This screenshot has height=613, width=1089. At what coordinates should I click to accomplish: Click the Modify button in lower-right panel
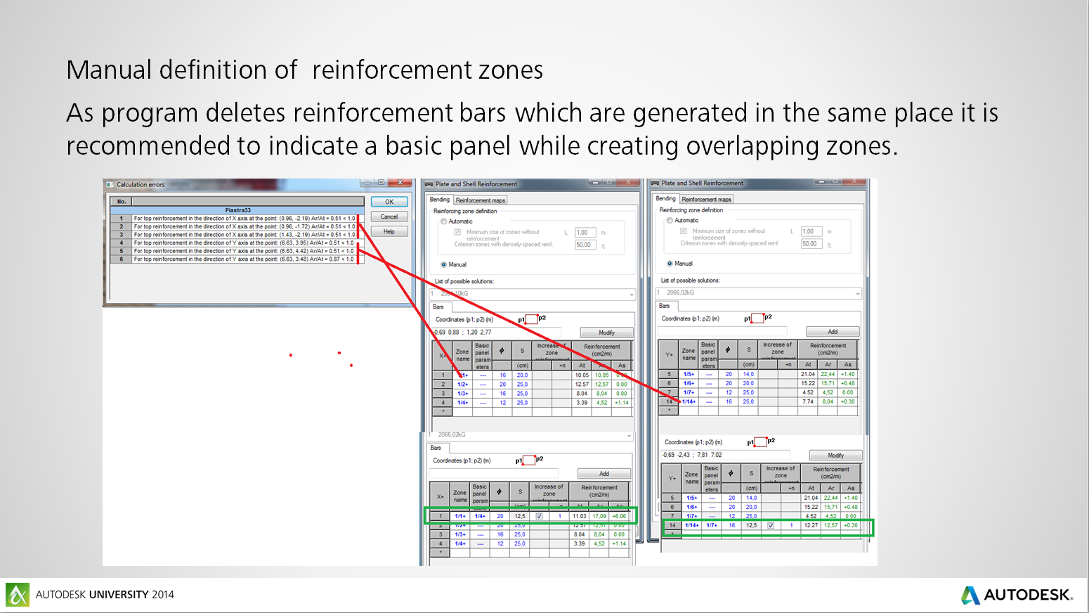836,456
